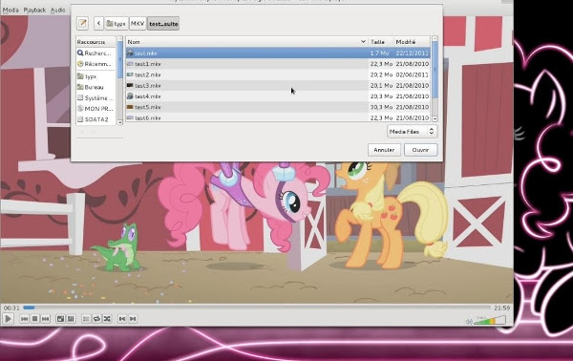Skip to next media in VLC

pyautogui.click(x=45, y=319)
